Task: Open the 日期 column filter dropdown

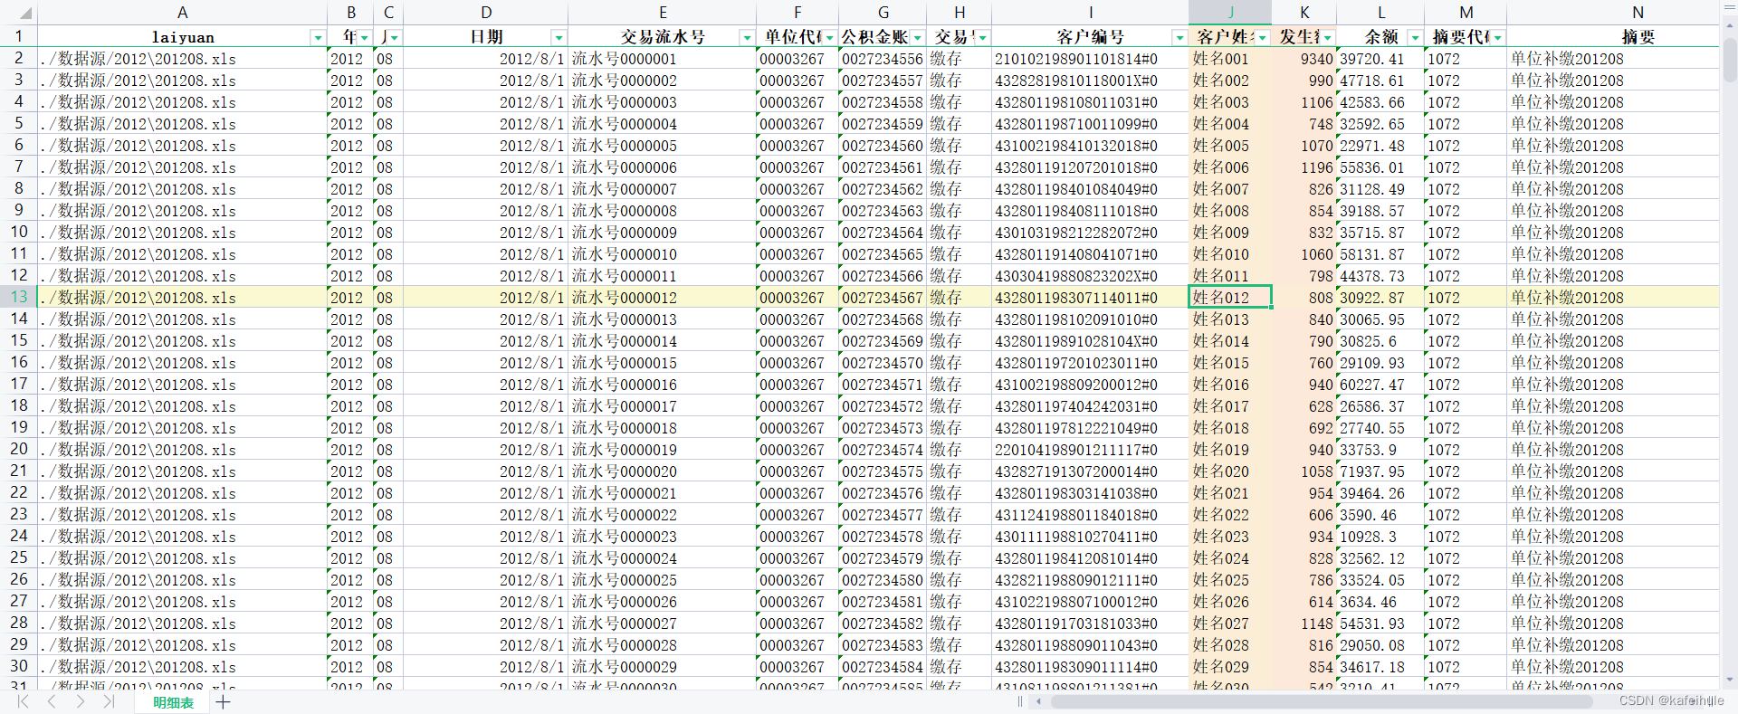Action: (x=559, y=37)
